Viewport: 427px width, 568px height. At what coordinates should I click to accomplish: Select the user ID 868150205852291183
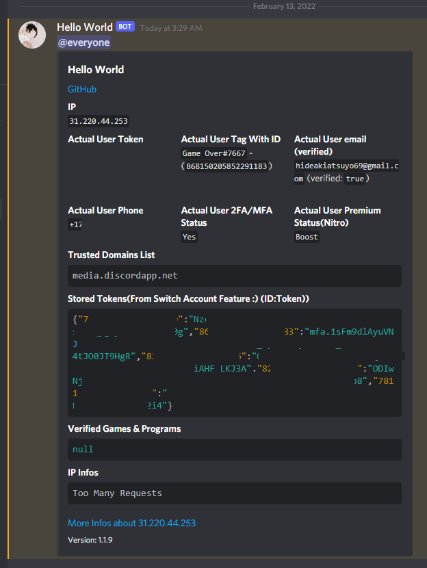(227, 166)
